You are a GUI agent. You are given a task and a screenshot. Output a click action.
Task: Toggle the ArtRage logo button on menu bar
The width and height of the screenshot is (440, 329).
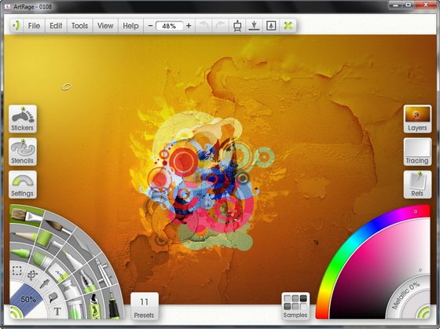[16, 26]
